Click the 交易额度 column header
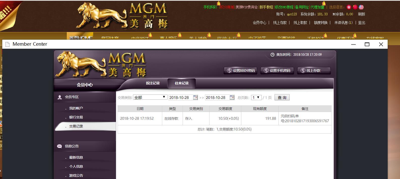 tap(225, 109)
